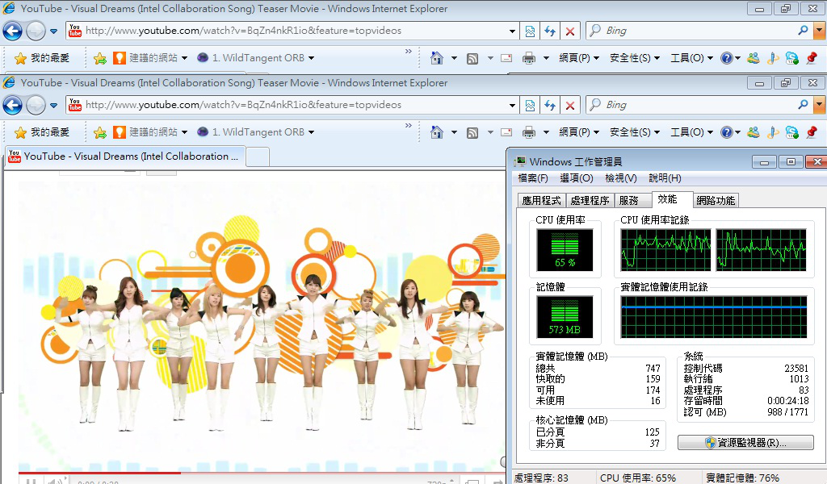Image resolution: width=827 pixels, height=484 pixels.
Task: Open the 檢視(V) menu in Task Manager
Action: [621, 178]
